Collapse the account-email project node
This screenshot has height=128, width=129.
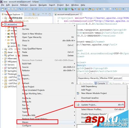(3, 24)
